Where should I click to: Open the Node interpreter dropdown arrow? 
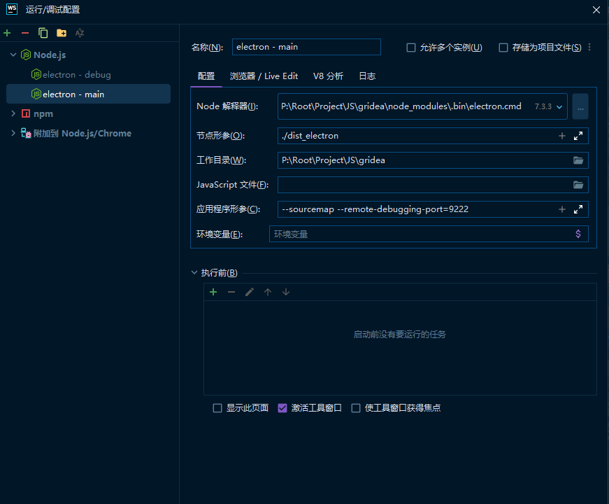point(559,107)
